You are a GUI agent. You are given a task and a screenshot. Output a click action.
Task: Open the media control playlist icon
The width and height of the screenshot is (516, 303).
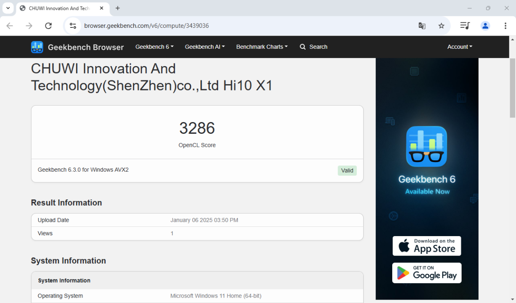point(465,26)
